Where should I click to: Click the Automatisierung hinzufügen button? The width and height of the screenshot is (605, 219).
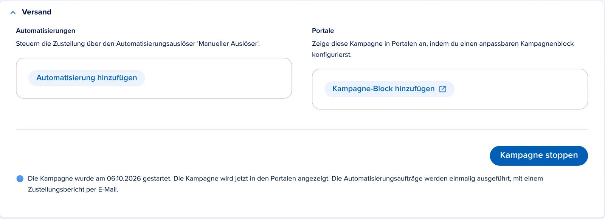click(87, 78)
